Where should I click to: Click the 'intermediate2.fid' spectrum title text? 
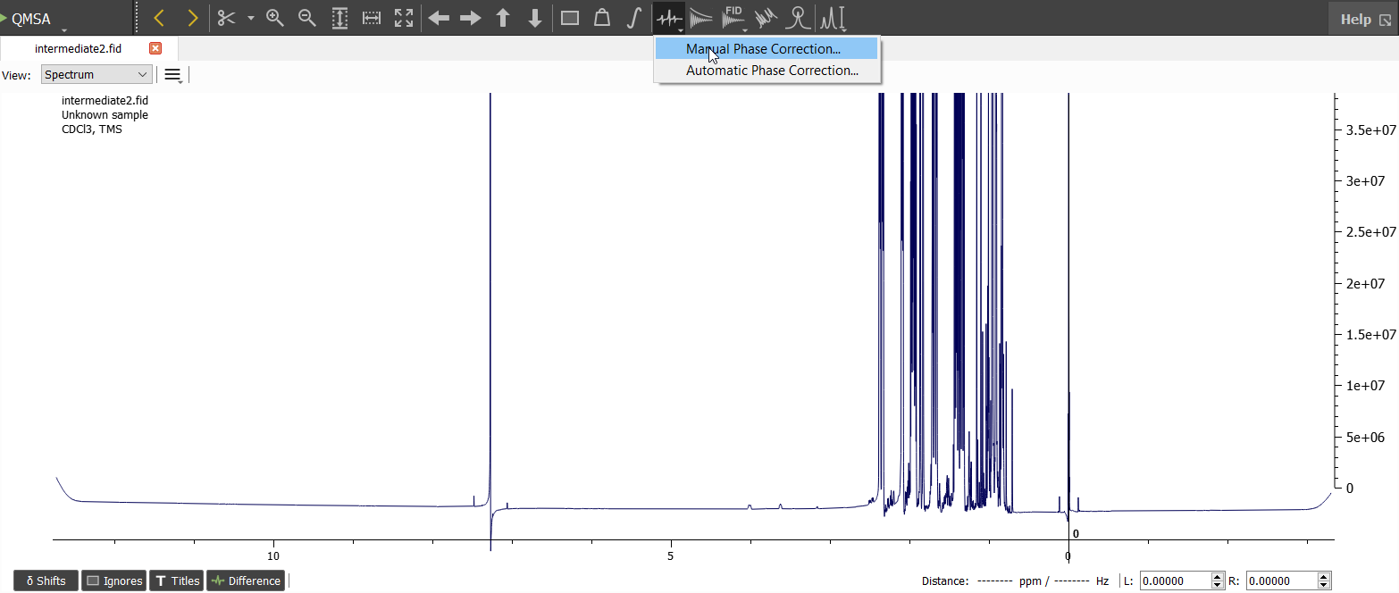pos(105,101)
